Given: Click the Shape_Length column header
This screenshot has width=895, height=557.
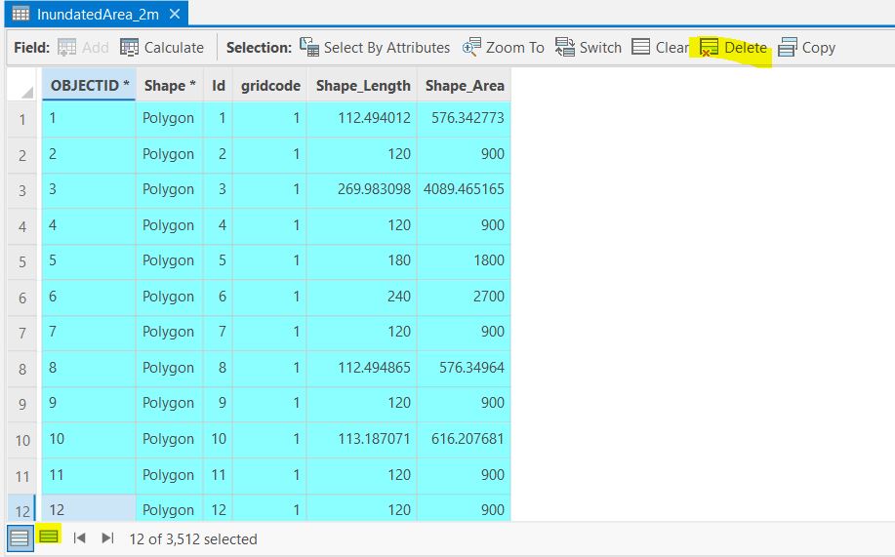Looking at the screenshot, I should [x=363, y=86].
